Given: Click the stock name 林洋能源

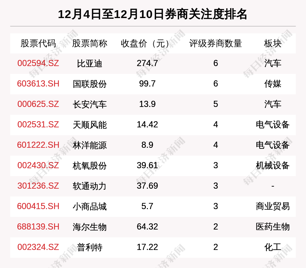Looking at the screenshot, I should [89, 145].
